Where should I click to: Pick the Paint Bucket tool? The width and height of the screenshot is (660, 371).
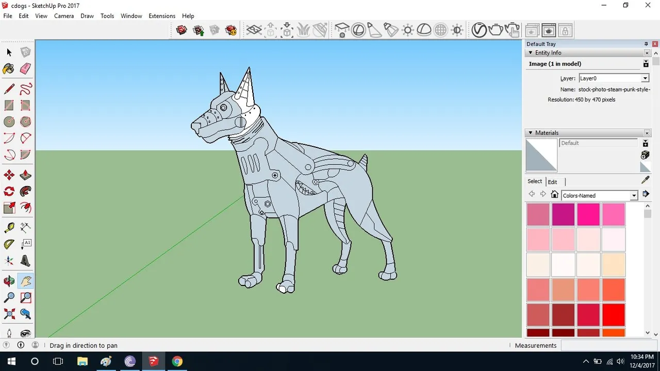click(9, 69)
